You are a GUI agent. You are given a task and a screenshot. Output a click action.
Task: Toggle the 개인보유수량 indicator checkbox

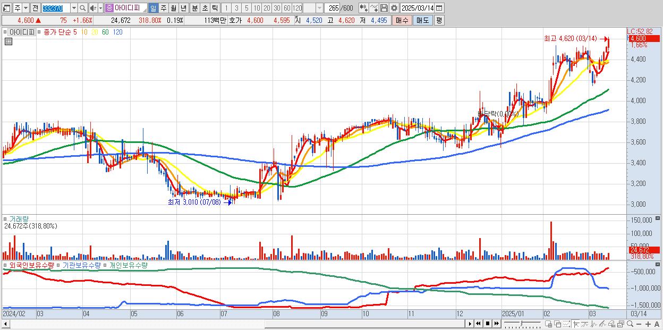[105, 265]
